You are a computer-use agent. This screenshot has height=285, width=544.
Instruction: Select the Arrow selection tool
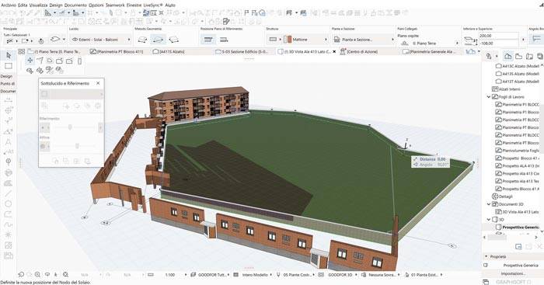pos(9,55)
